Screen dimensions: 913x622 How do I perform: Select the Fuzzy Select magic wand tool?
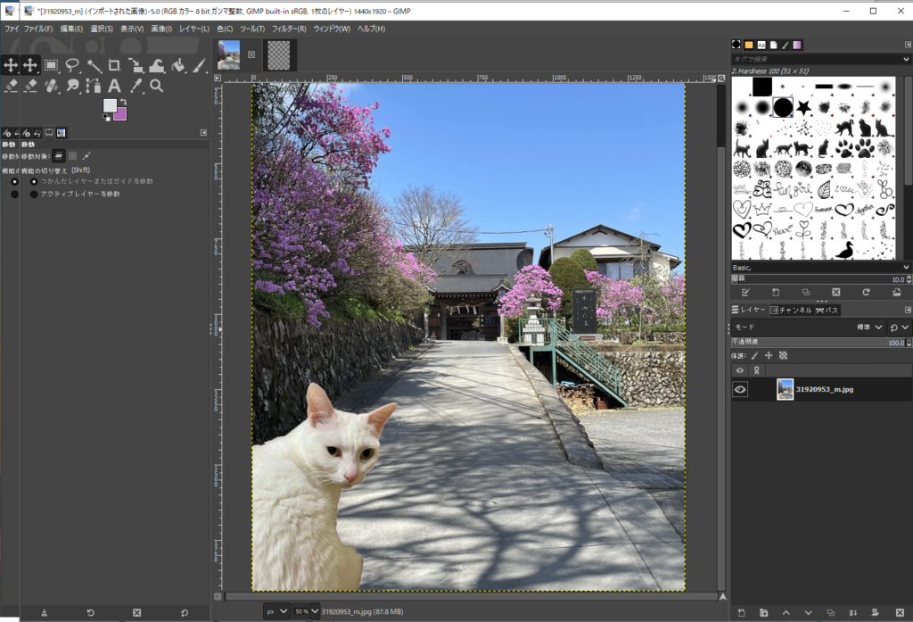click(94, 65)
